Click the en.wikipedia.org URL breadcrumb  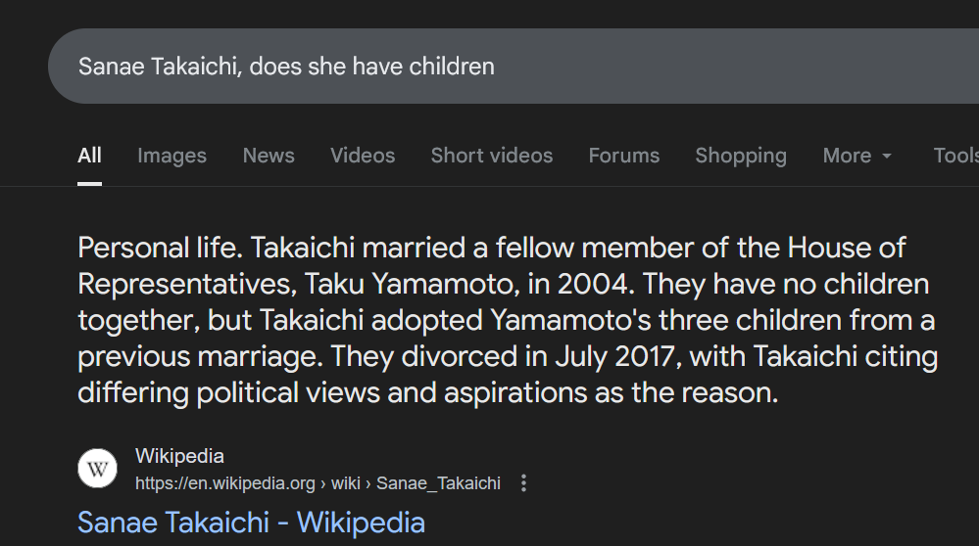click(x=225, y=483)
